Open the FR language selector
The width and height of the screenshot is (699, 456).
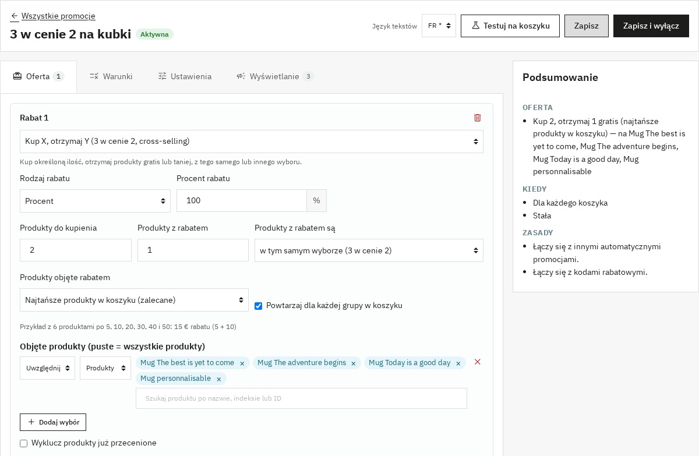pos(439,26)
